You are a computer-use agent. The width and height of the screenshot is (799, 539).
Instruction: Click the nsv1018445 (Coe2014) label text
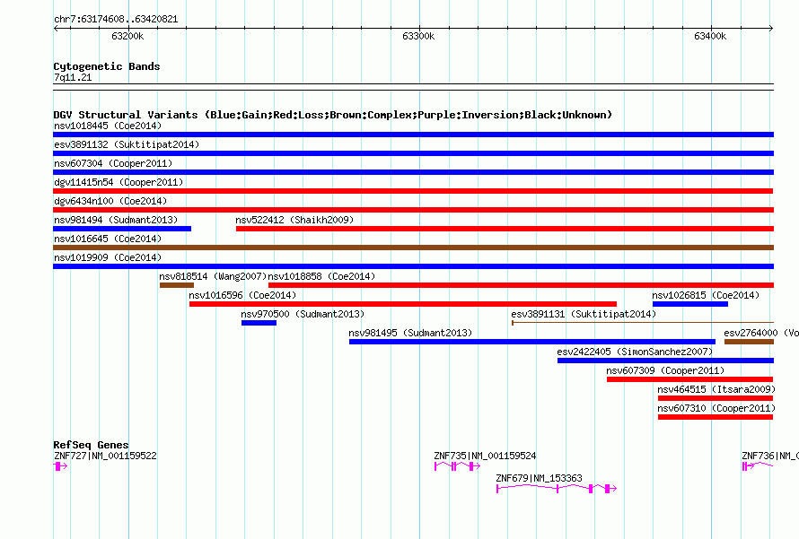pos(108,126)
